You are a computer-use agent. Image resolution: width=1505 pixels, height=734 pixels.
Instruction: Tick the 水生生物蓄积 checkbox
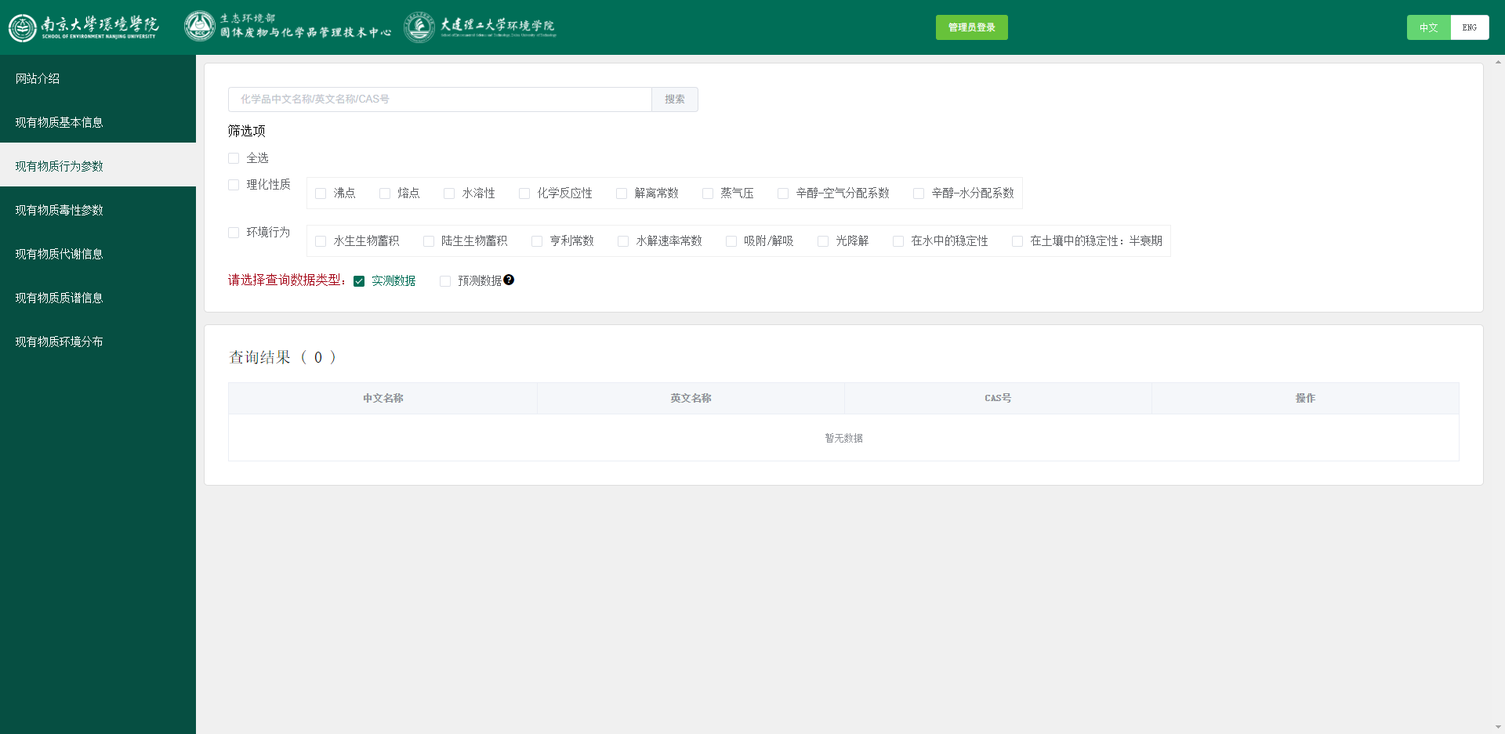(321, 241)
